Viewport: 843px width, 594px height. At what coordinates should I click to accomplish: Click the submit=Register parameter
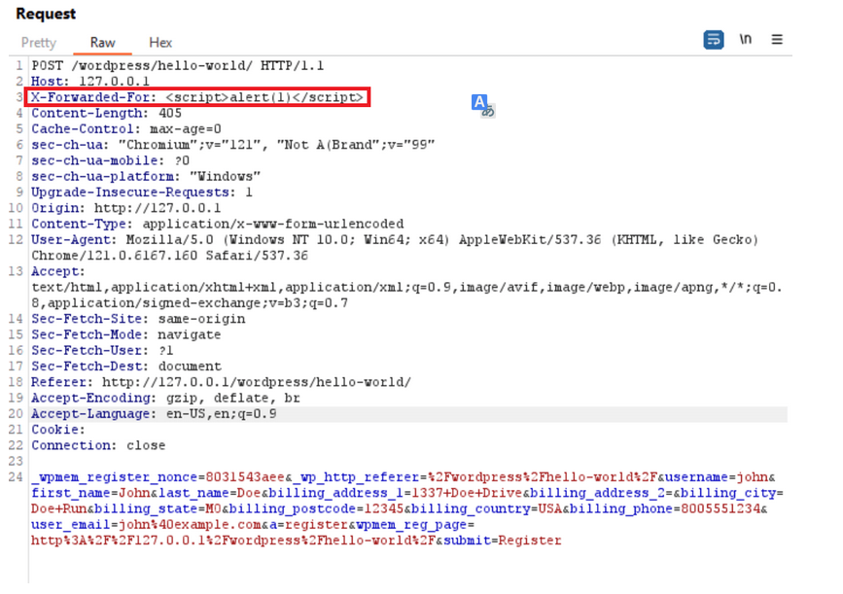click(x=502, y=541)
